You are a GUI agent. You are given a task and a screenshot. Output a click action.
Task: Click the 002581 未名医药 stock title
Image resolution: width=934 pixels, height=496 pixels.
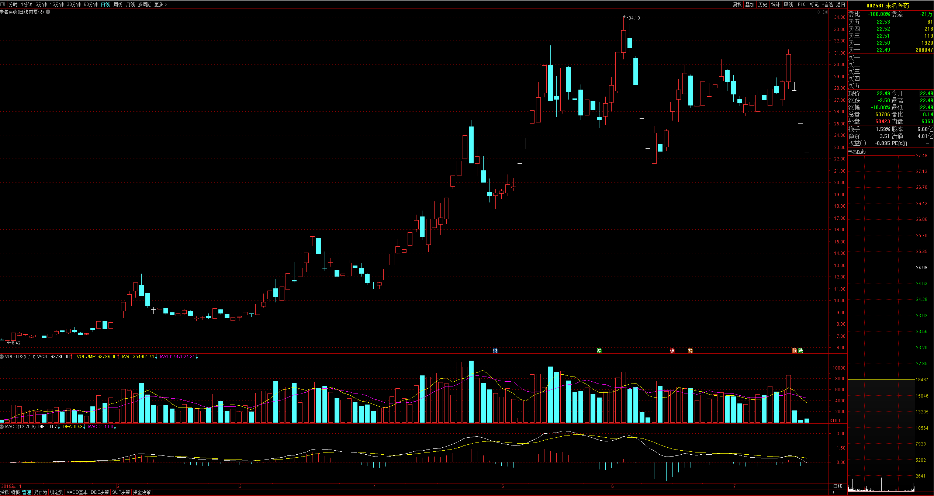888,6
